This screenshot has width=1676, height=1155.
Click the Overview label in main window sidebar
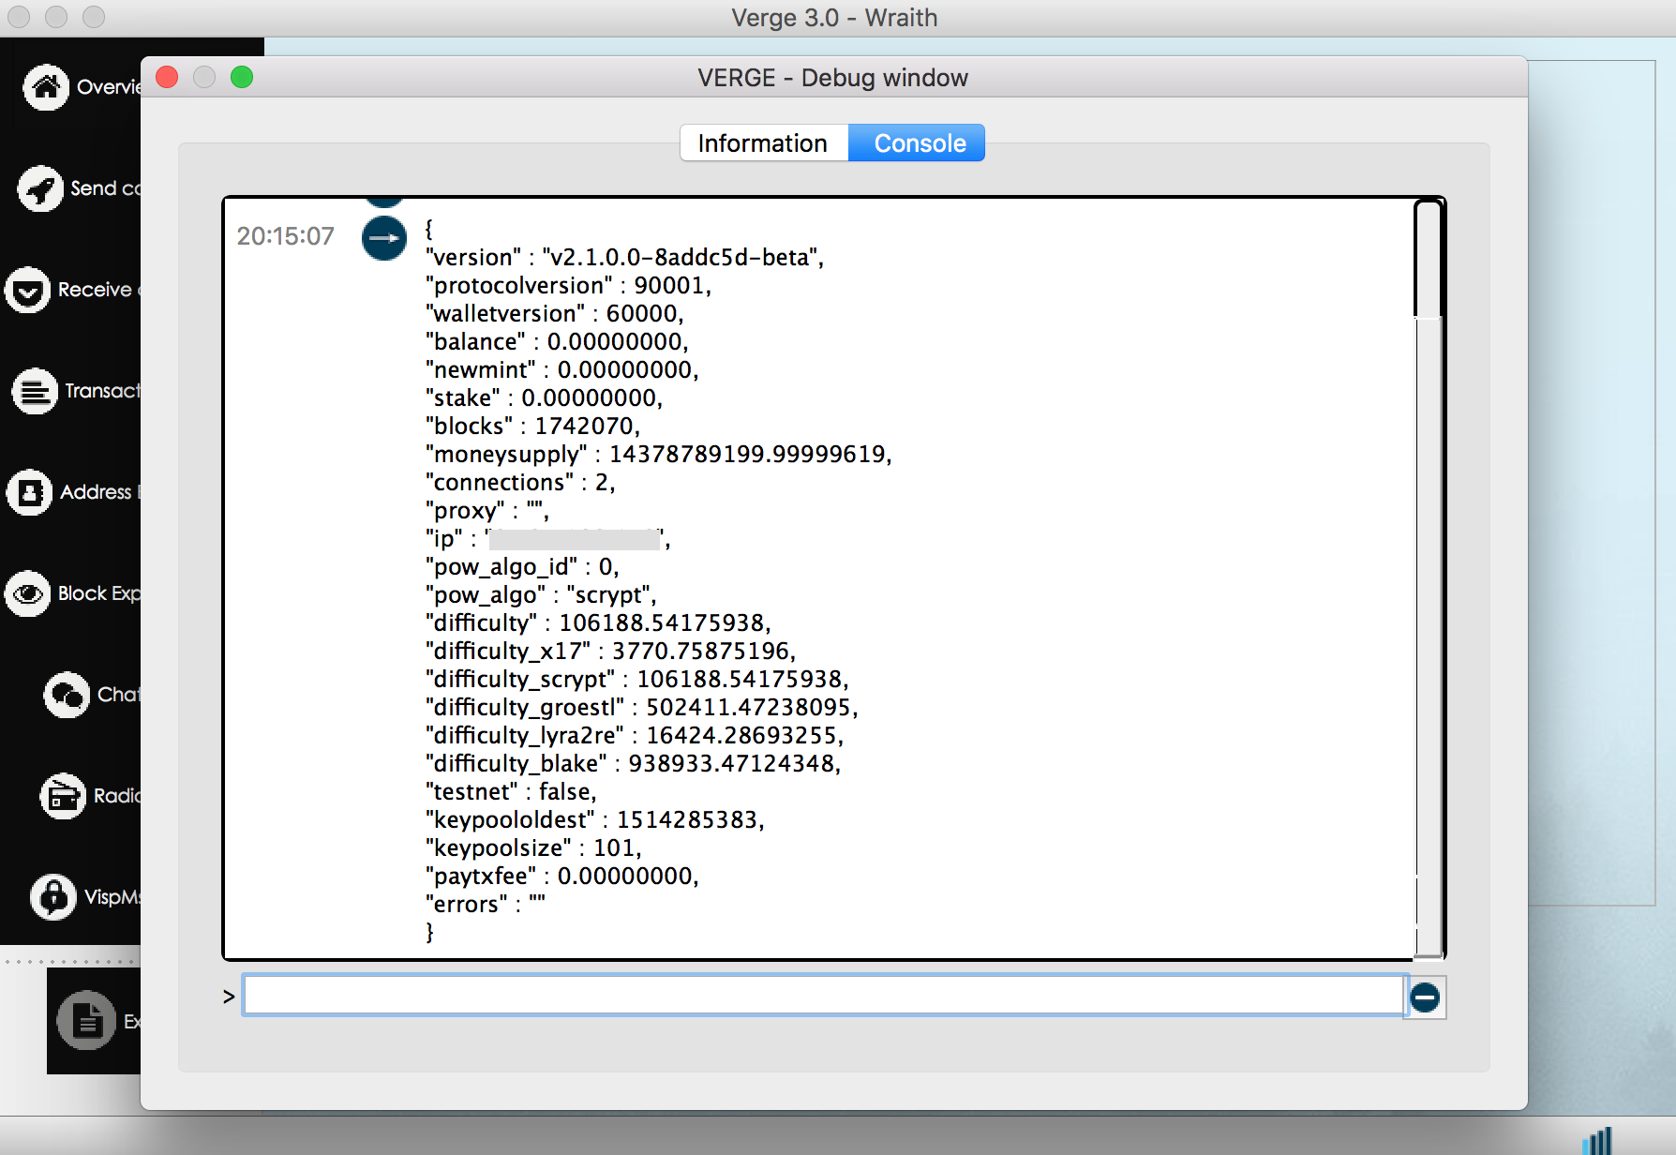pos(109,87)
